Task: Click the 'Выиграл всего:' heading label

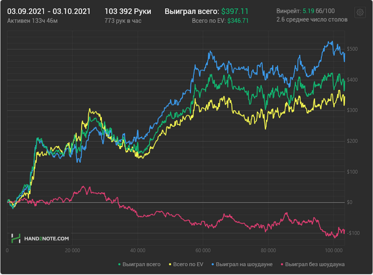Action: [192, 11]
